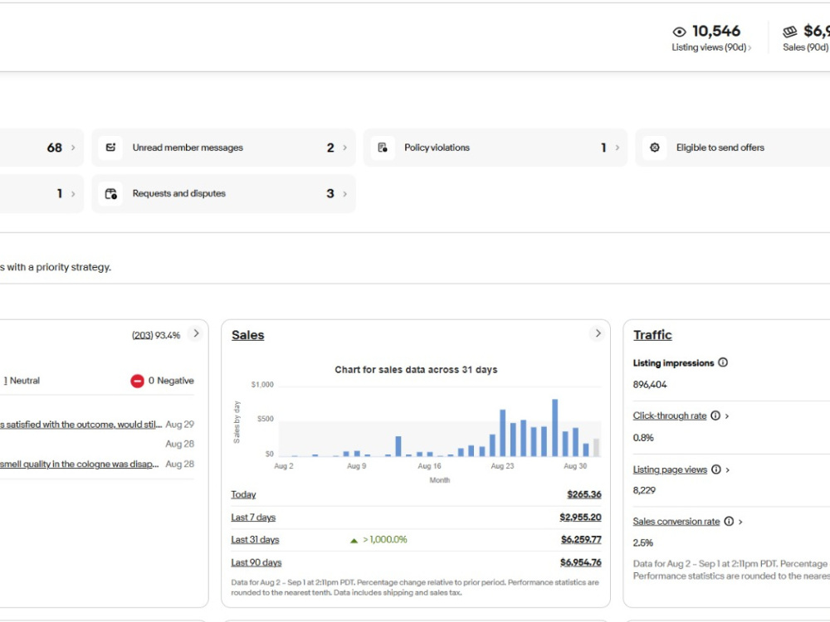Open Listing page views link
Viewport: 830px width, 622px height.
tap(670, 469)
